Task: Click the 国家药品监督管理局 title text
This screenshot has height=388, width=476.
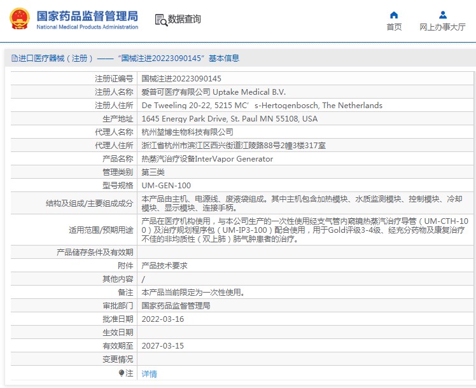Action: [87, 15]
